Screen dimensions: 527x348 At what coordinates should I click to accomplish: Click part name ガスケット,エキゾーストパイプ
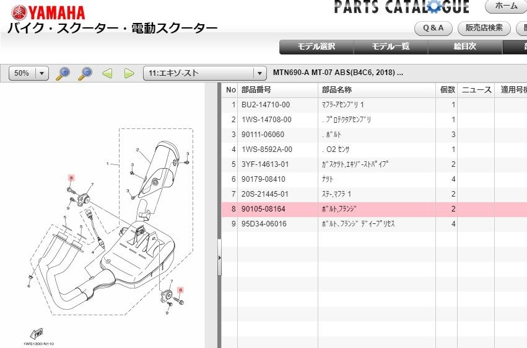tap(355, 164)
